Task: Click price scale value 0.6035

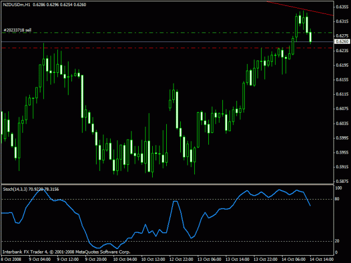Action: (342, 123)
